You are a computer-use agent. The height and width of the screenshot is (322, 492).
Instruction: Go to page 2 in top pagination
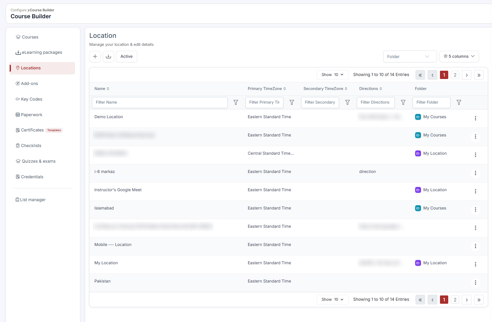[455, 75]
